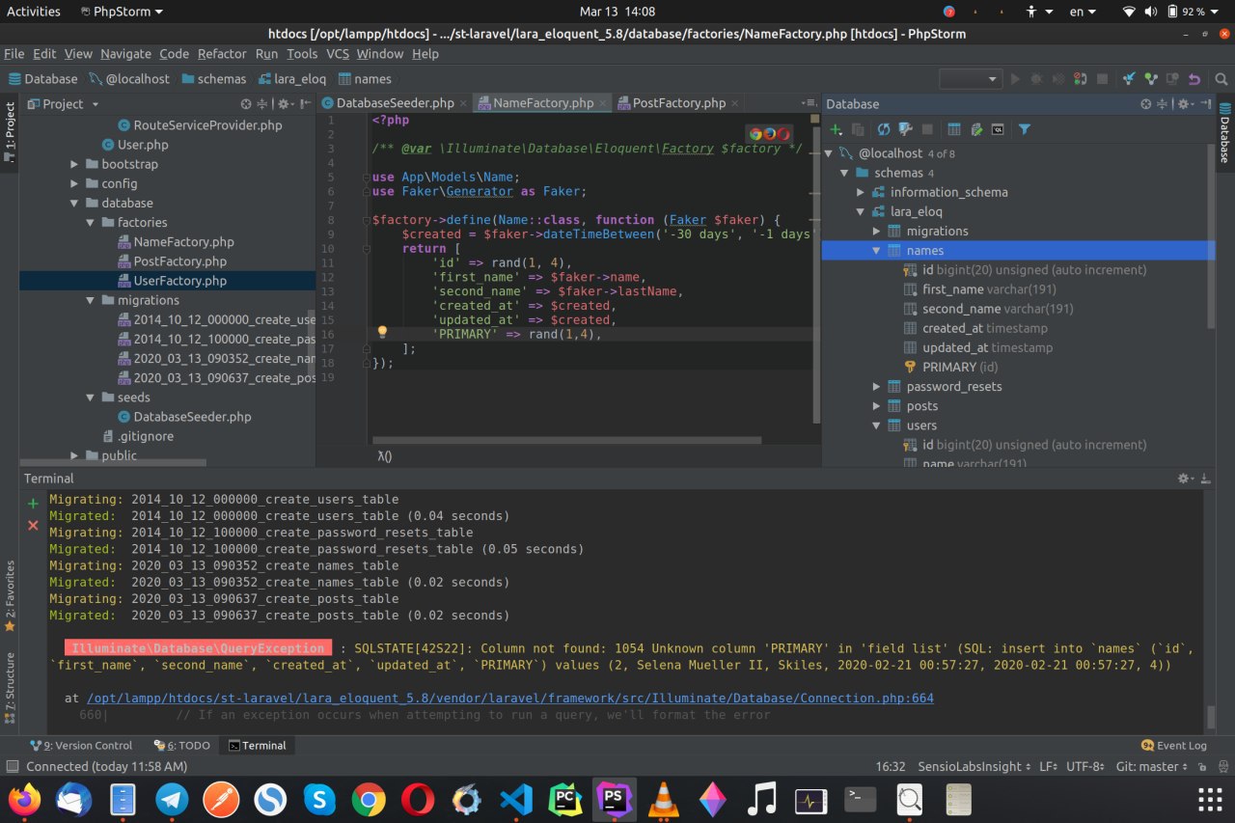Toggle the Favorites tool window side button
1235x823 pixels.
10,596
